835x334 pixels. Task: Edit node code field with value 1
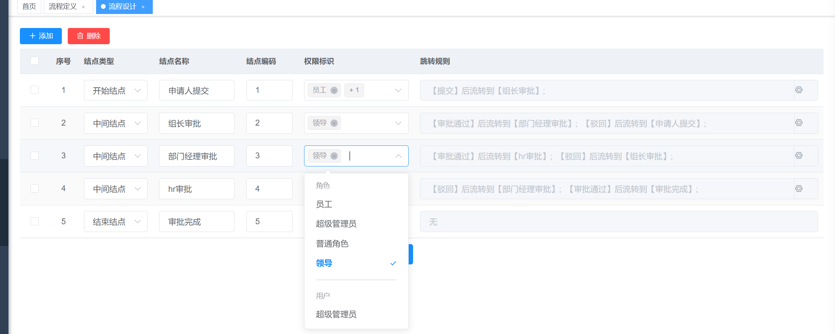[x=269, y=90]
